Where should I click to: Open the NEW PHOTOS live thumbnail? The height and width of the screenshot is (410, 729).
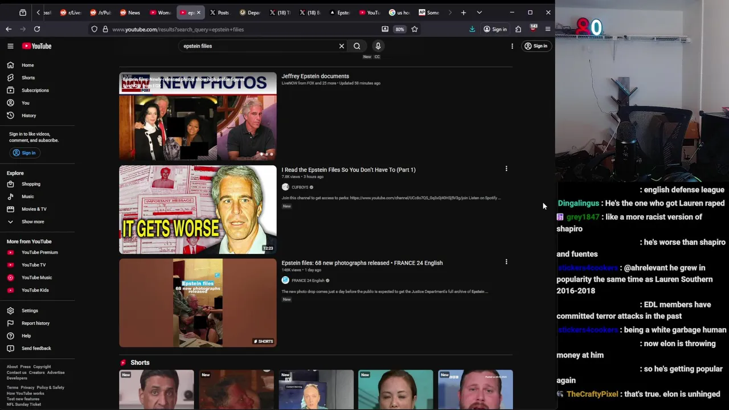(198, 116)
